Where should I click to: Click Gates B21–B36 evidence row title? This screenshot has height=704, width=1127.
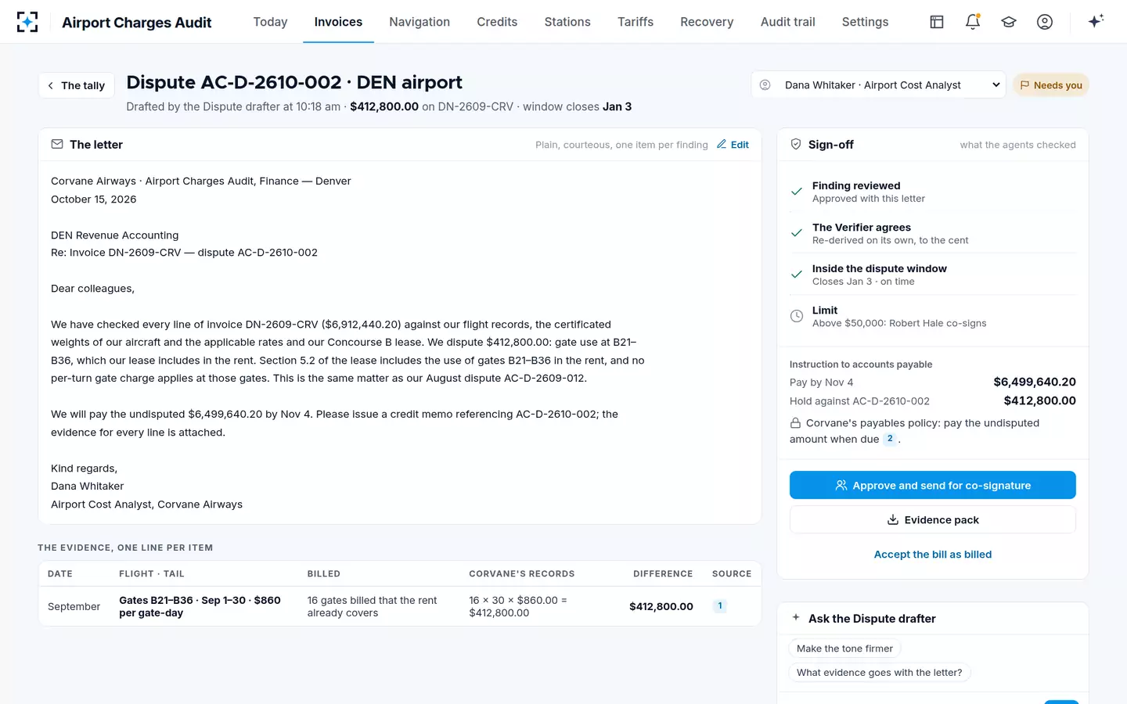[x=200, y=606]
